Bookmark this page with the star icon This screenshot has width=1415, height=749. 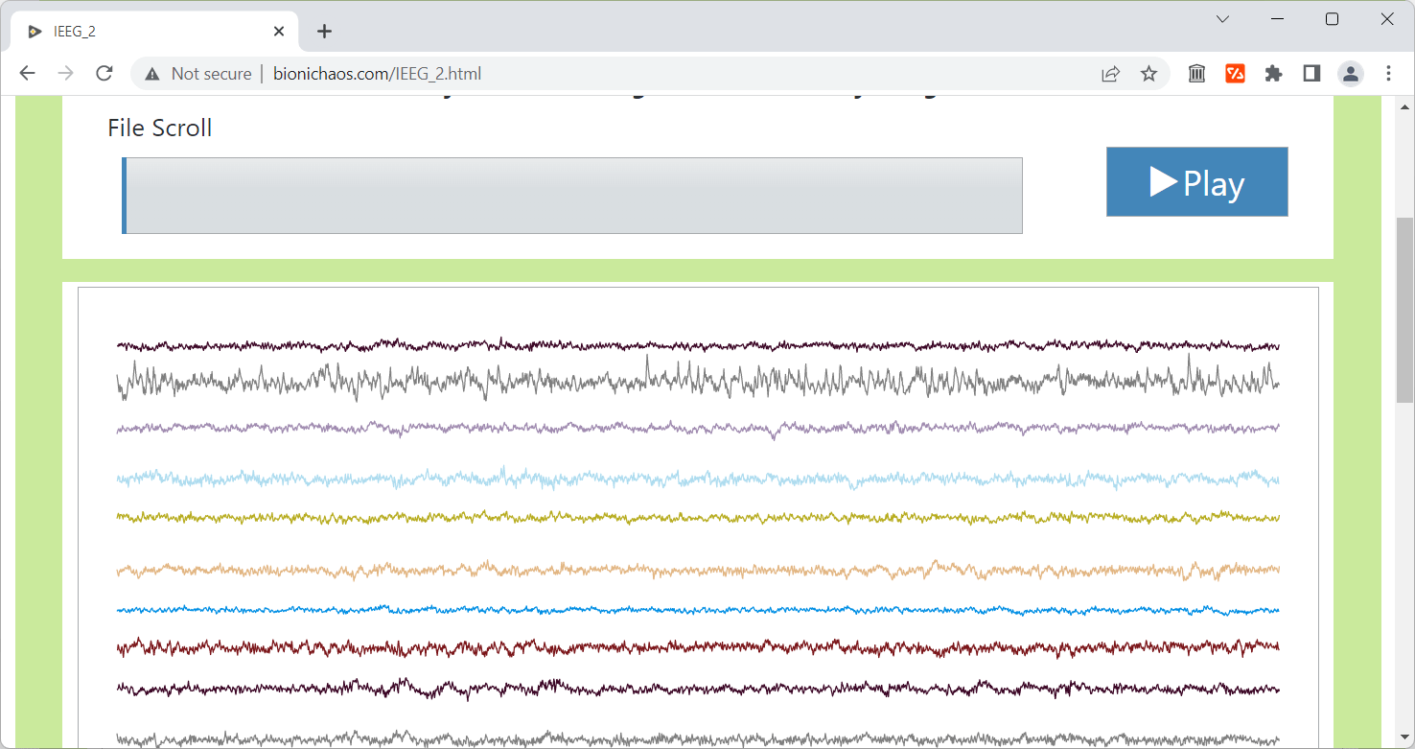pyautogui.click(x=1148, y=73)
